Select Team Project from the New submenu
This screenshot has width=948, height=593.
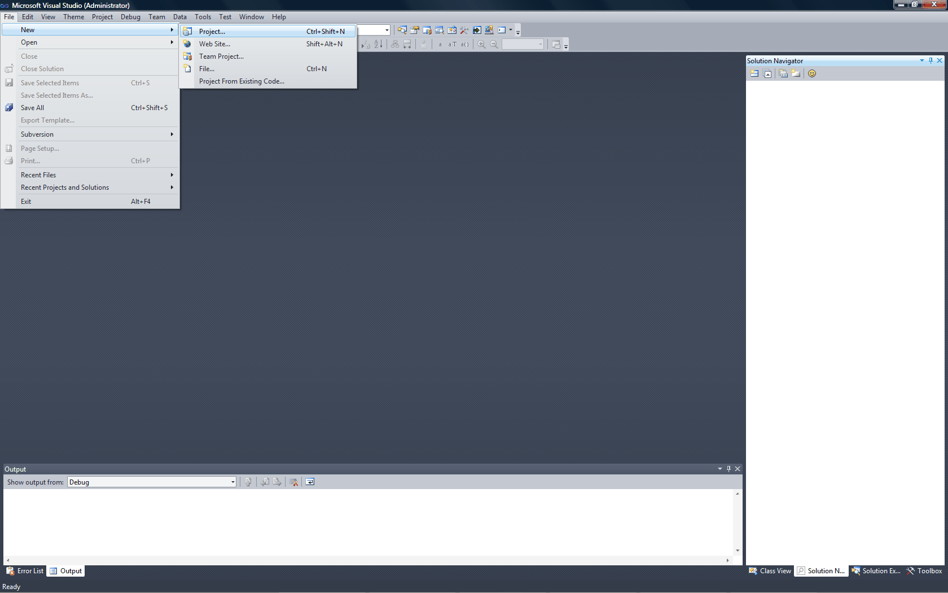pyautogui.click(x=221, y=56)
